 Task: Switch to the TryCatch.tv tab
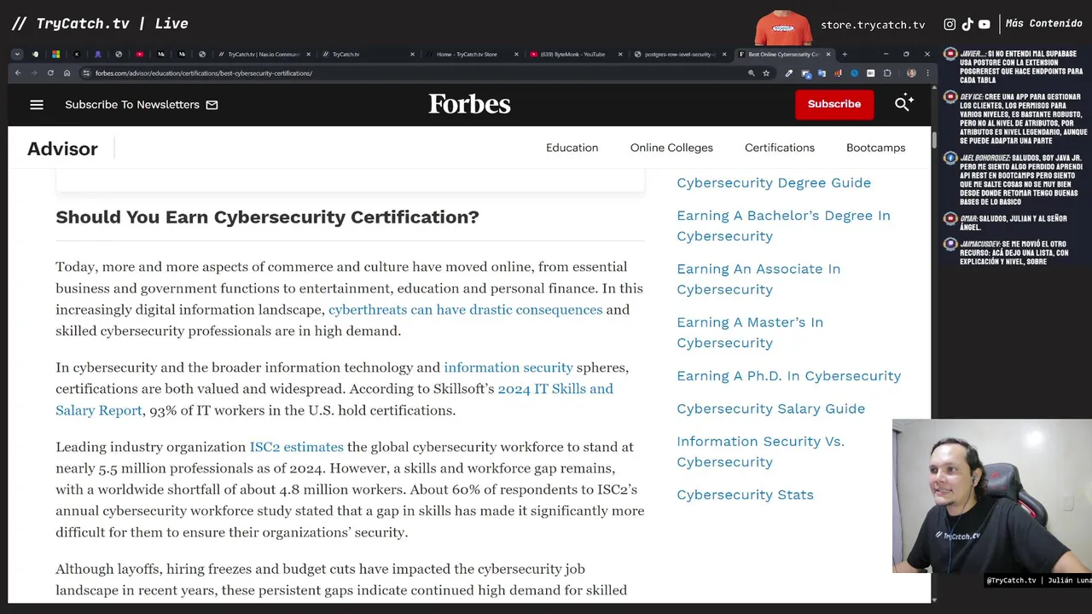pyautogui.click(x=367, y=55)
